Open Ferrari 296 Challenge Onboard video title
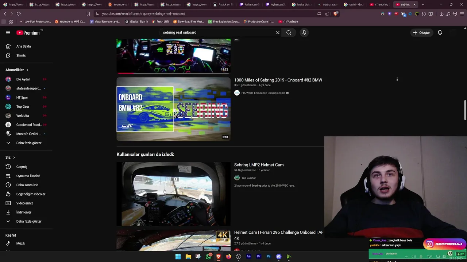467x262 pixels. (x=279, y=235)
